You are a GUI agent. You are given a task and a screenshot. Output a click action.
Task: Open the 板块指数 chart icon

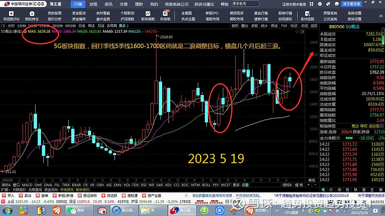coord(148,13)
